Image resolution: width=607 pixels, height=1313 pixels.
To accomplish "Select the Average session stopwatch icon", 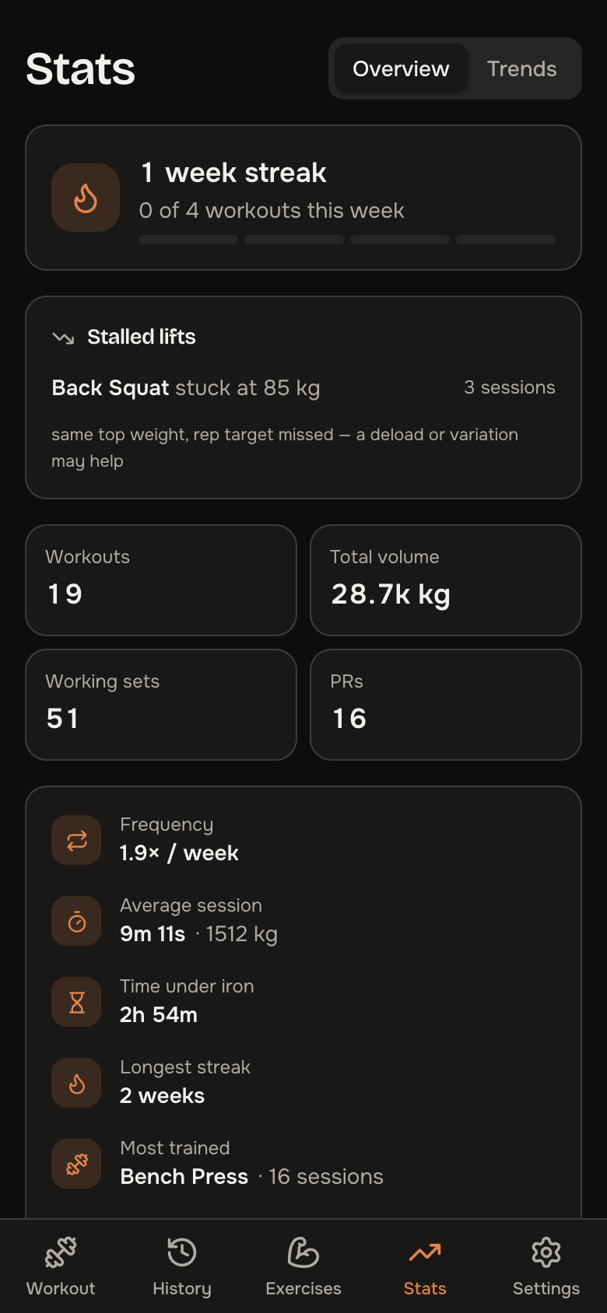I will pyautogui.click(x=76, y=921).
